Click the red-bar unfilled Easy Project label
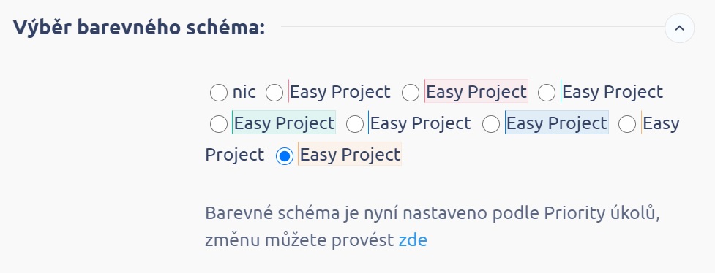Screen dimensions: 715x273 point(340,91)
